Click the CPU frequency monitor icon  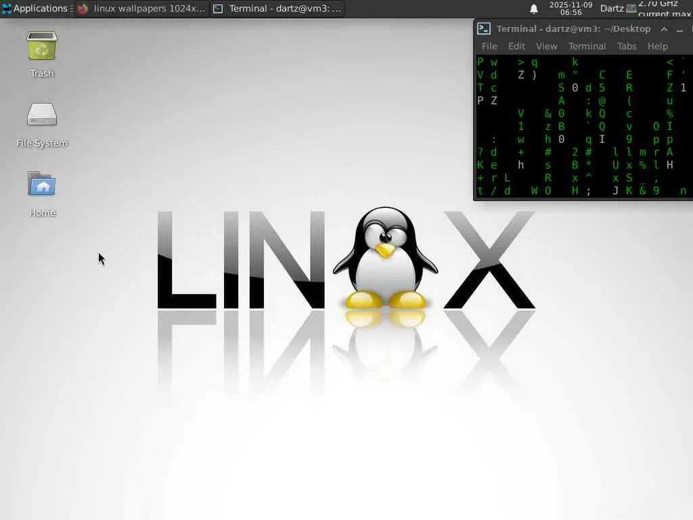point(631,8)
